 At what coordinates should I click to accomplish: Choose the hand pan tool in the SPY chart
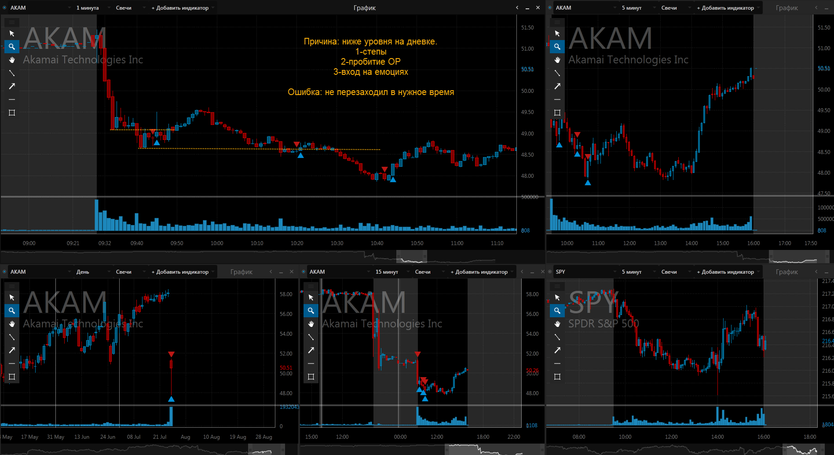tap(557, 324)
